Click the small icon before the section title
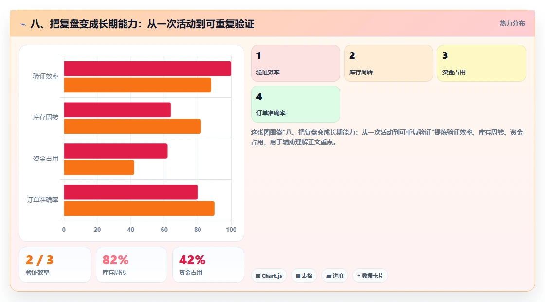 [23, 24]
